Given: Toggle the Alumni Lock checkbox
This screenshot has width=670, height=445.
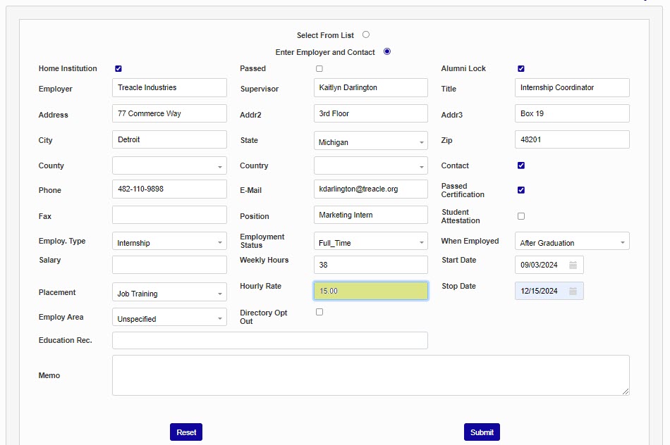Looking at the screenshot, I should (x=521, y=69).
